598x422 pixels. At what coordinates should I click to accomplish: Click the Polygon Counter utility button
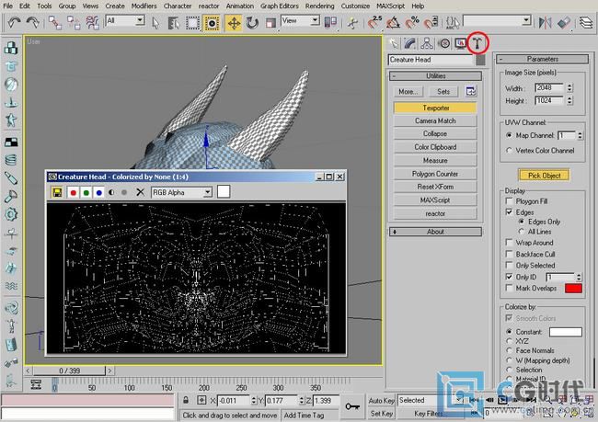(x=435, y=174)
